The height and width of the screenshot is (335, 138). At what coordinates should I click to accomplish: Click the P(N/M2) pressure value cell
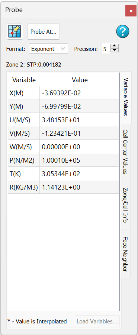(79, 160)
